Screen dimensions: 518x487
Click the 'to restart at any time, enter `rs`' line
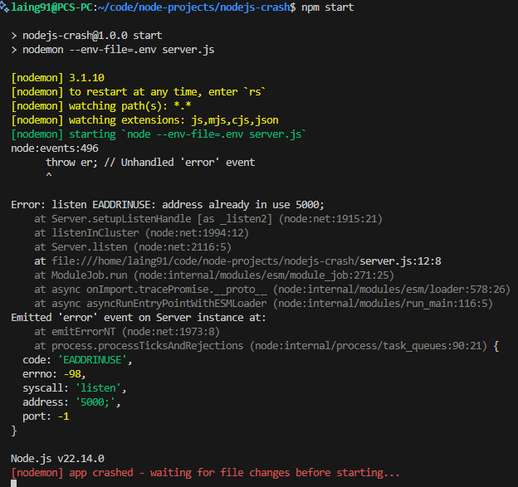point(167,92)
